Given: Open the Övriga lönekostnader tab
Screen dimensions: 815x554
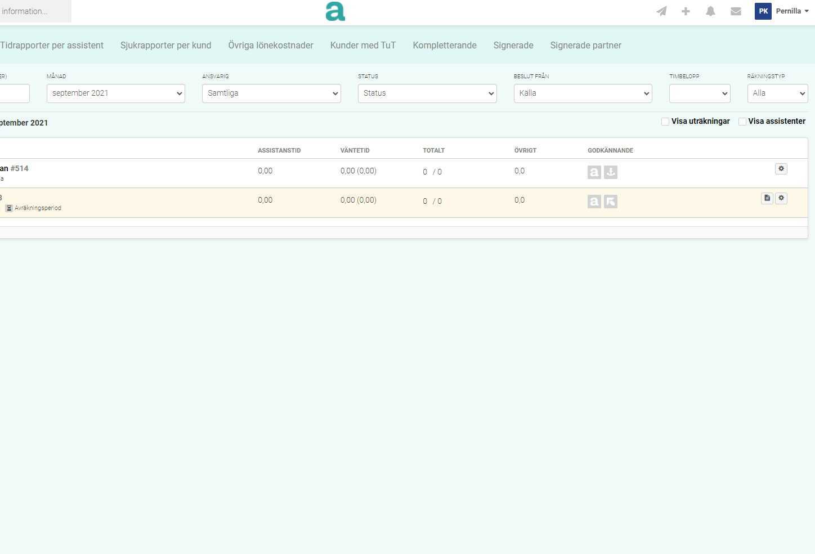Looking at the screenshot, I should (x=271, y=46).
